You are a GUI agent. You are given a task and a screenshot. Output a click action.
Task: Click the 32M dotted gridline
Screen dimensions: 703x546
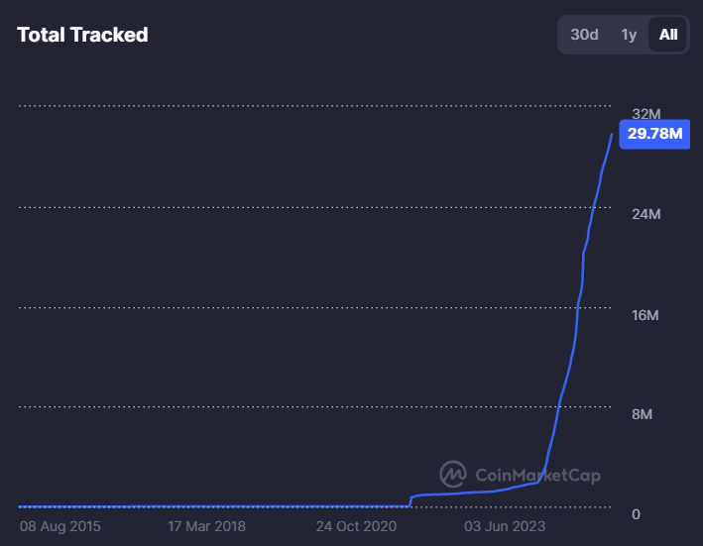click(x=297, y=106)
